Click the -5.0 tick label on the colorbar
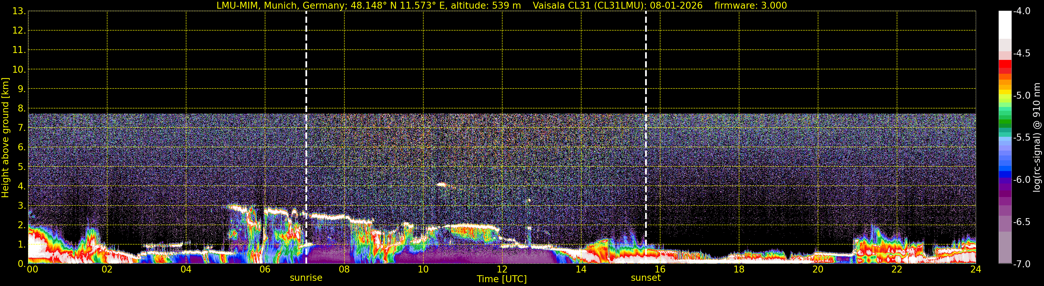Screen dimensions: 1044x286 [1021, 96]
